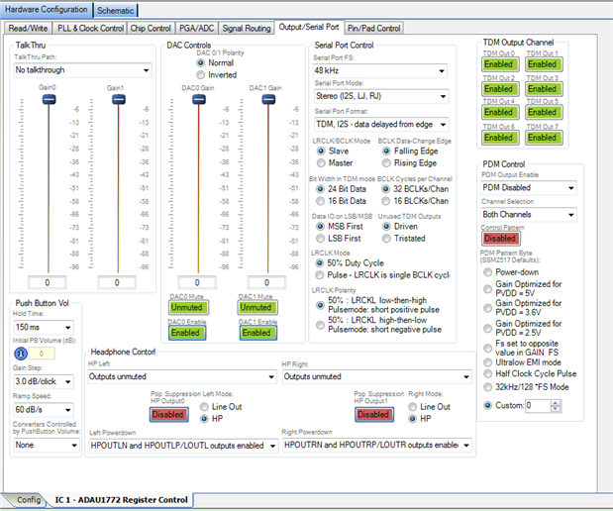Click the Custom PDM pattern value field

coord(538,406)
